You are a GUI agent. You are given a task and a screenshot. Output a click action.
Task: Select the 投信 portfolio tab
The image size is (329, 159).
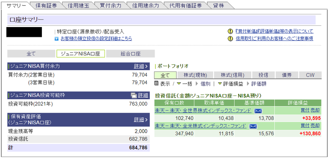(263, 75)
